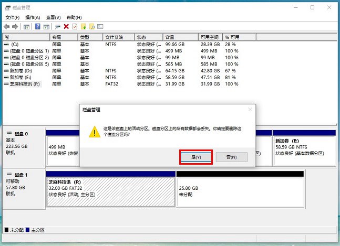Click the forward arrow toolbar icon

click(x=15, y=26)
